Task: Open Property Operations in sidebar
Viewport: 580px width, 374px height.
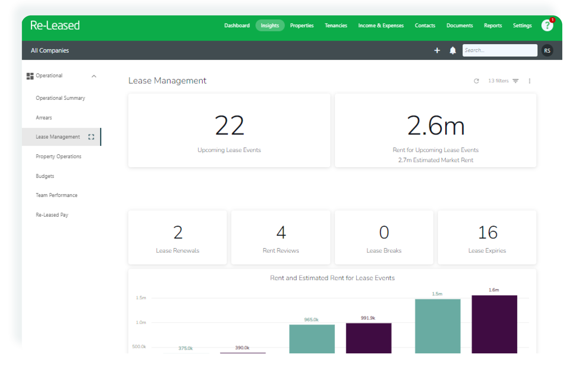Action: point(58,157)
